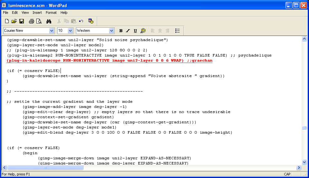This screenshot has height=178, width=309.
Task: Expand the Western script dropdown
Action: click(x=111, y=31)
